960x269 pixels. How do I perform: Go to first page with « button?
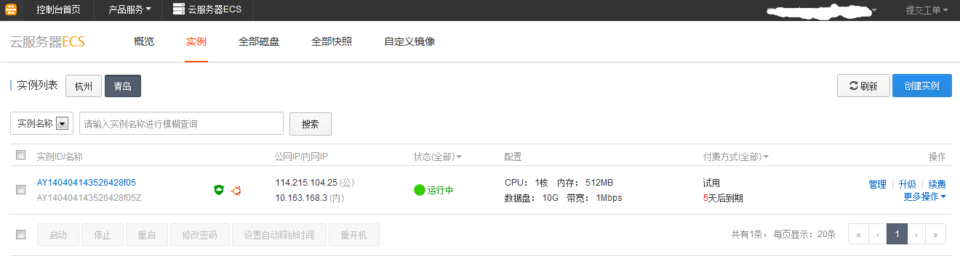pos(858,234)
